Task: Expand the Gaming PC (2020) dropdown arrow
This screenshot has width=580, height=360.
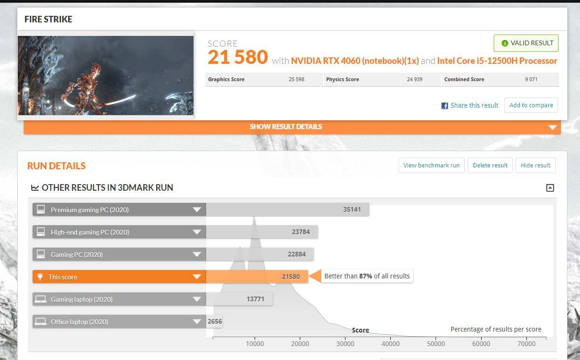Action: point(197,255)
